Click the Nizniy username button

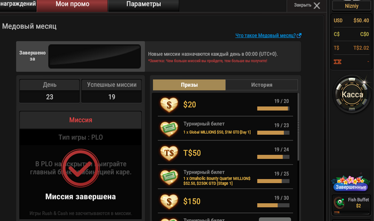point(352,6)
